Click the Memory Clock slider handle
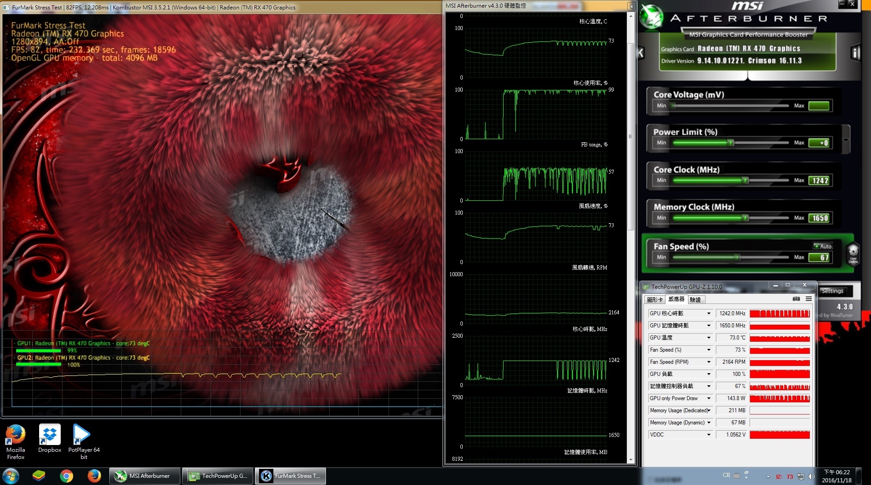871x485 pixels. [x=746, y=218]
